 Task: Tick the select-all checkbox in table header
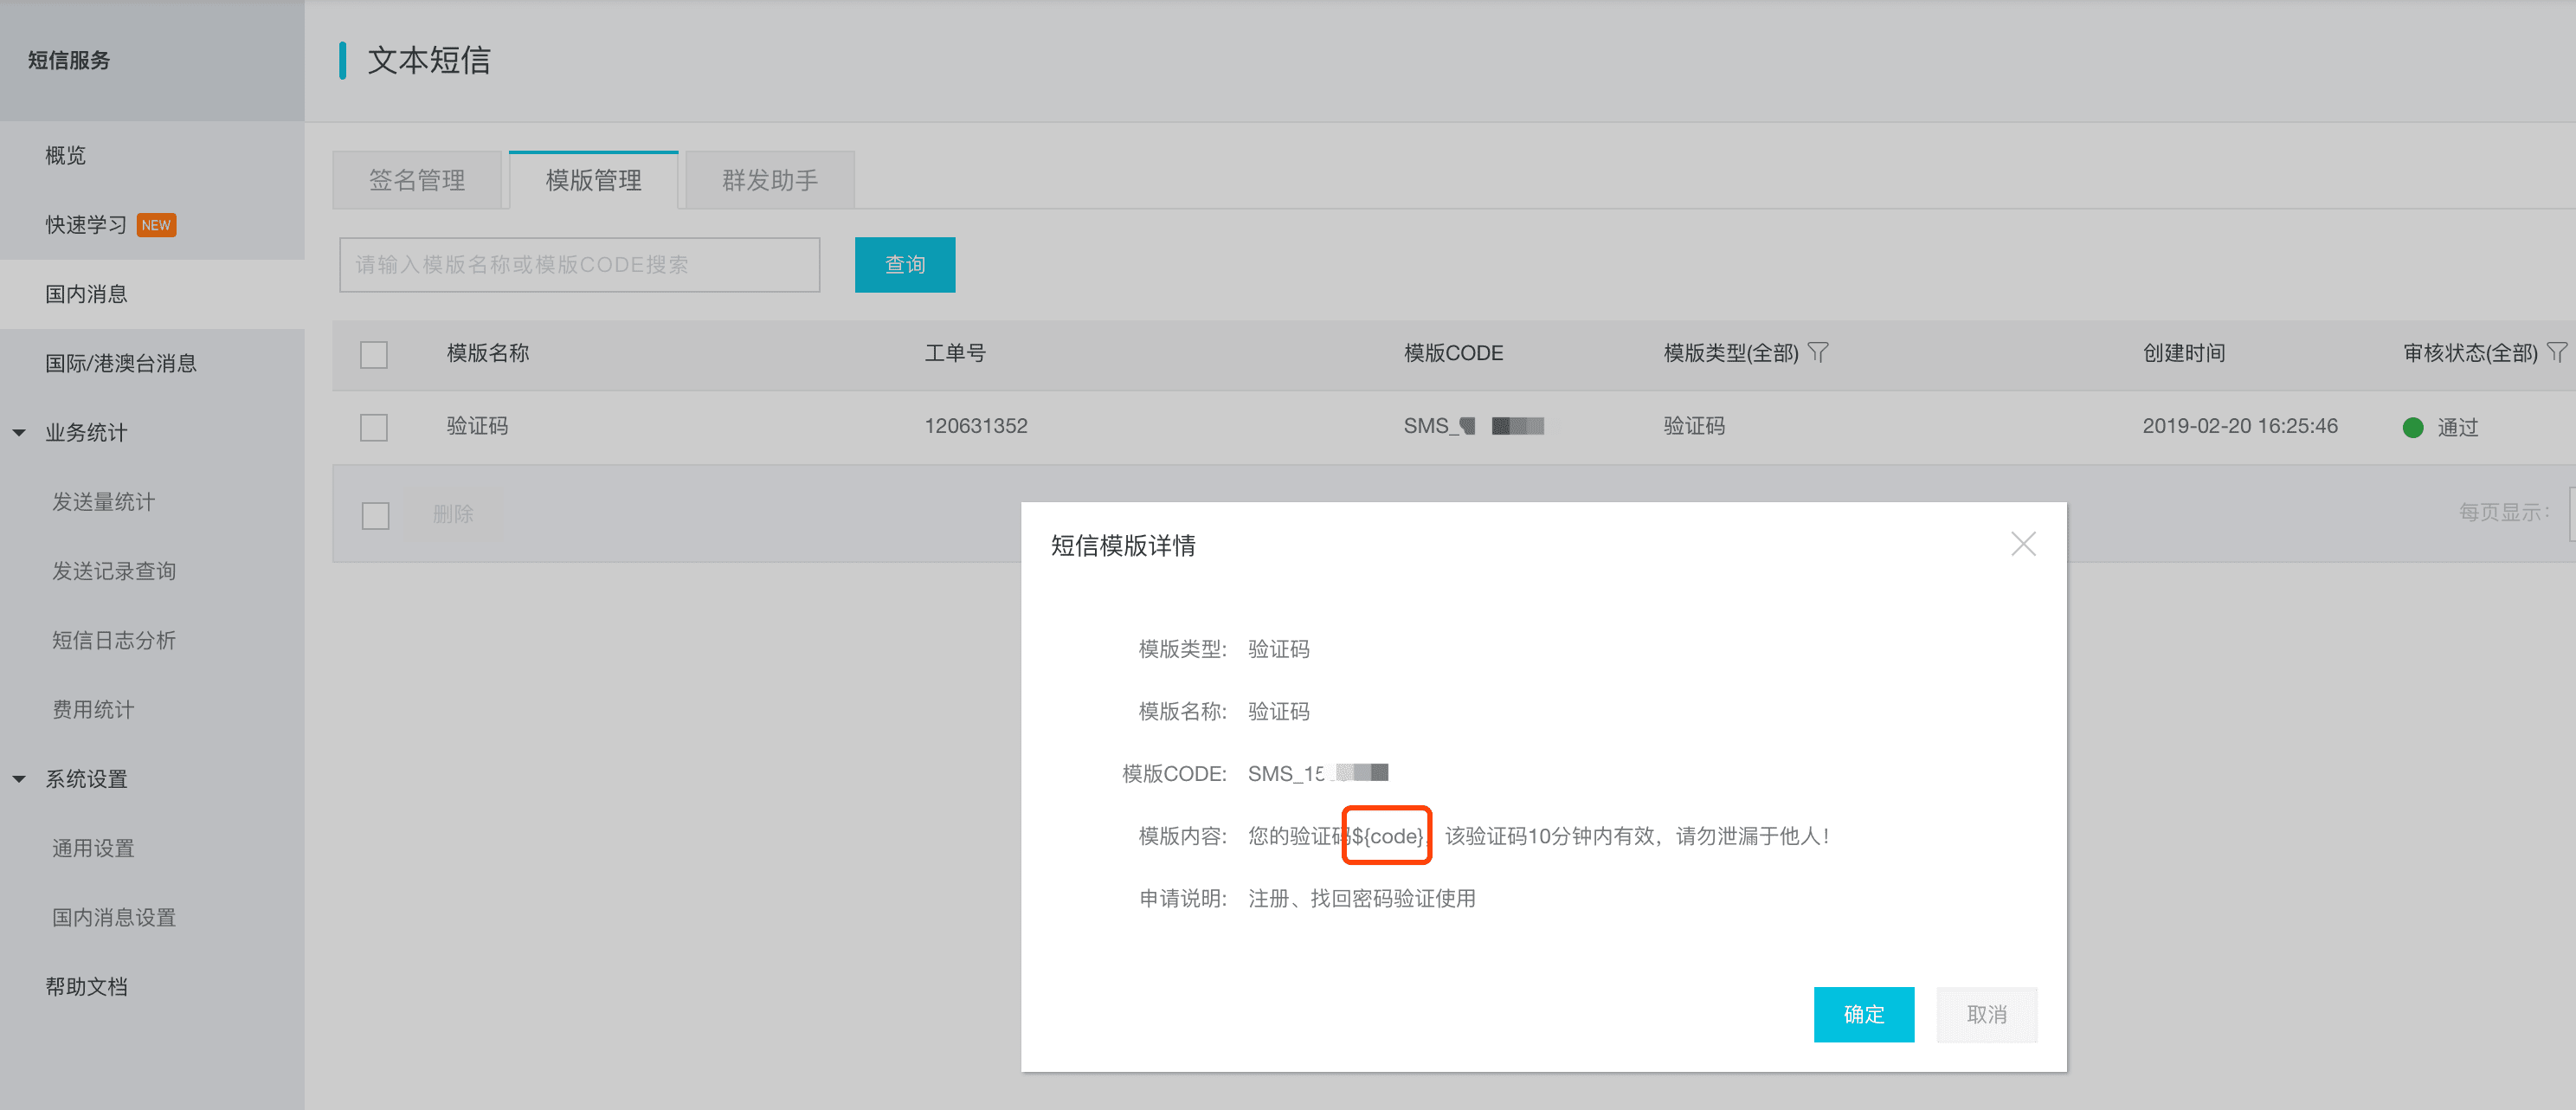pyautogui.click(x=374, y=355)
